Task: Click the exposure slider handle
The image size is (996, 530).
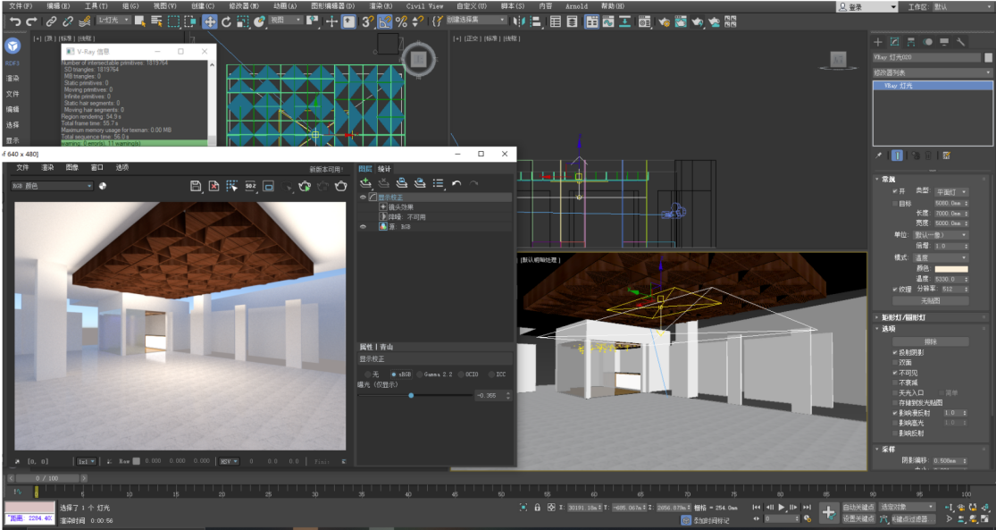Action: pyautogui.click(x=411, y=395)
